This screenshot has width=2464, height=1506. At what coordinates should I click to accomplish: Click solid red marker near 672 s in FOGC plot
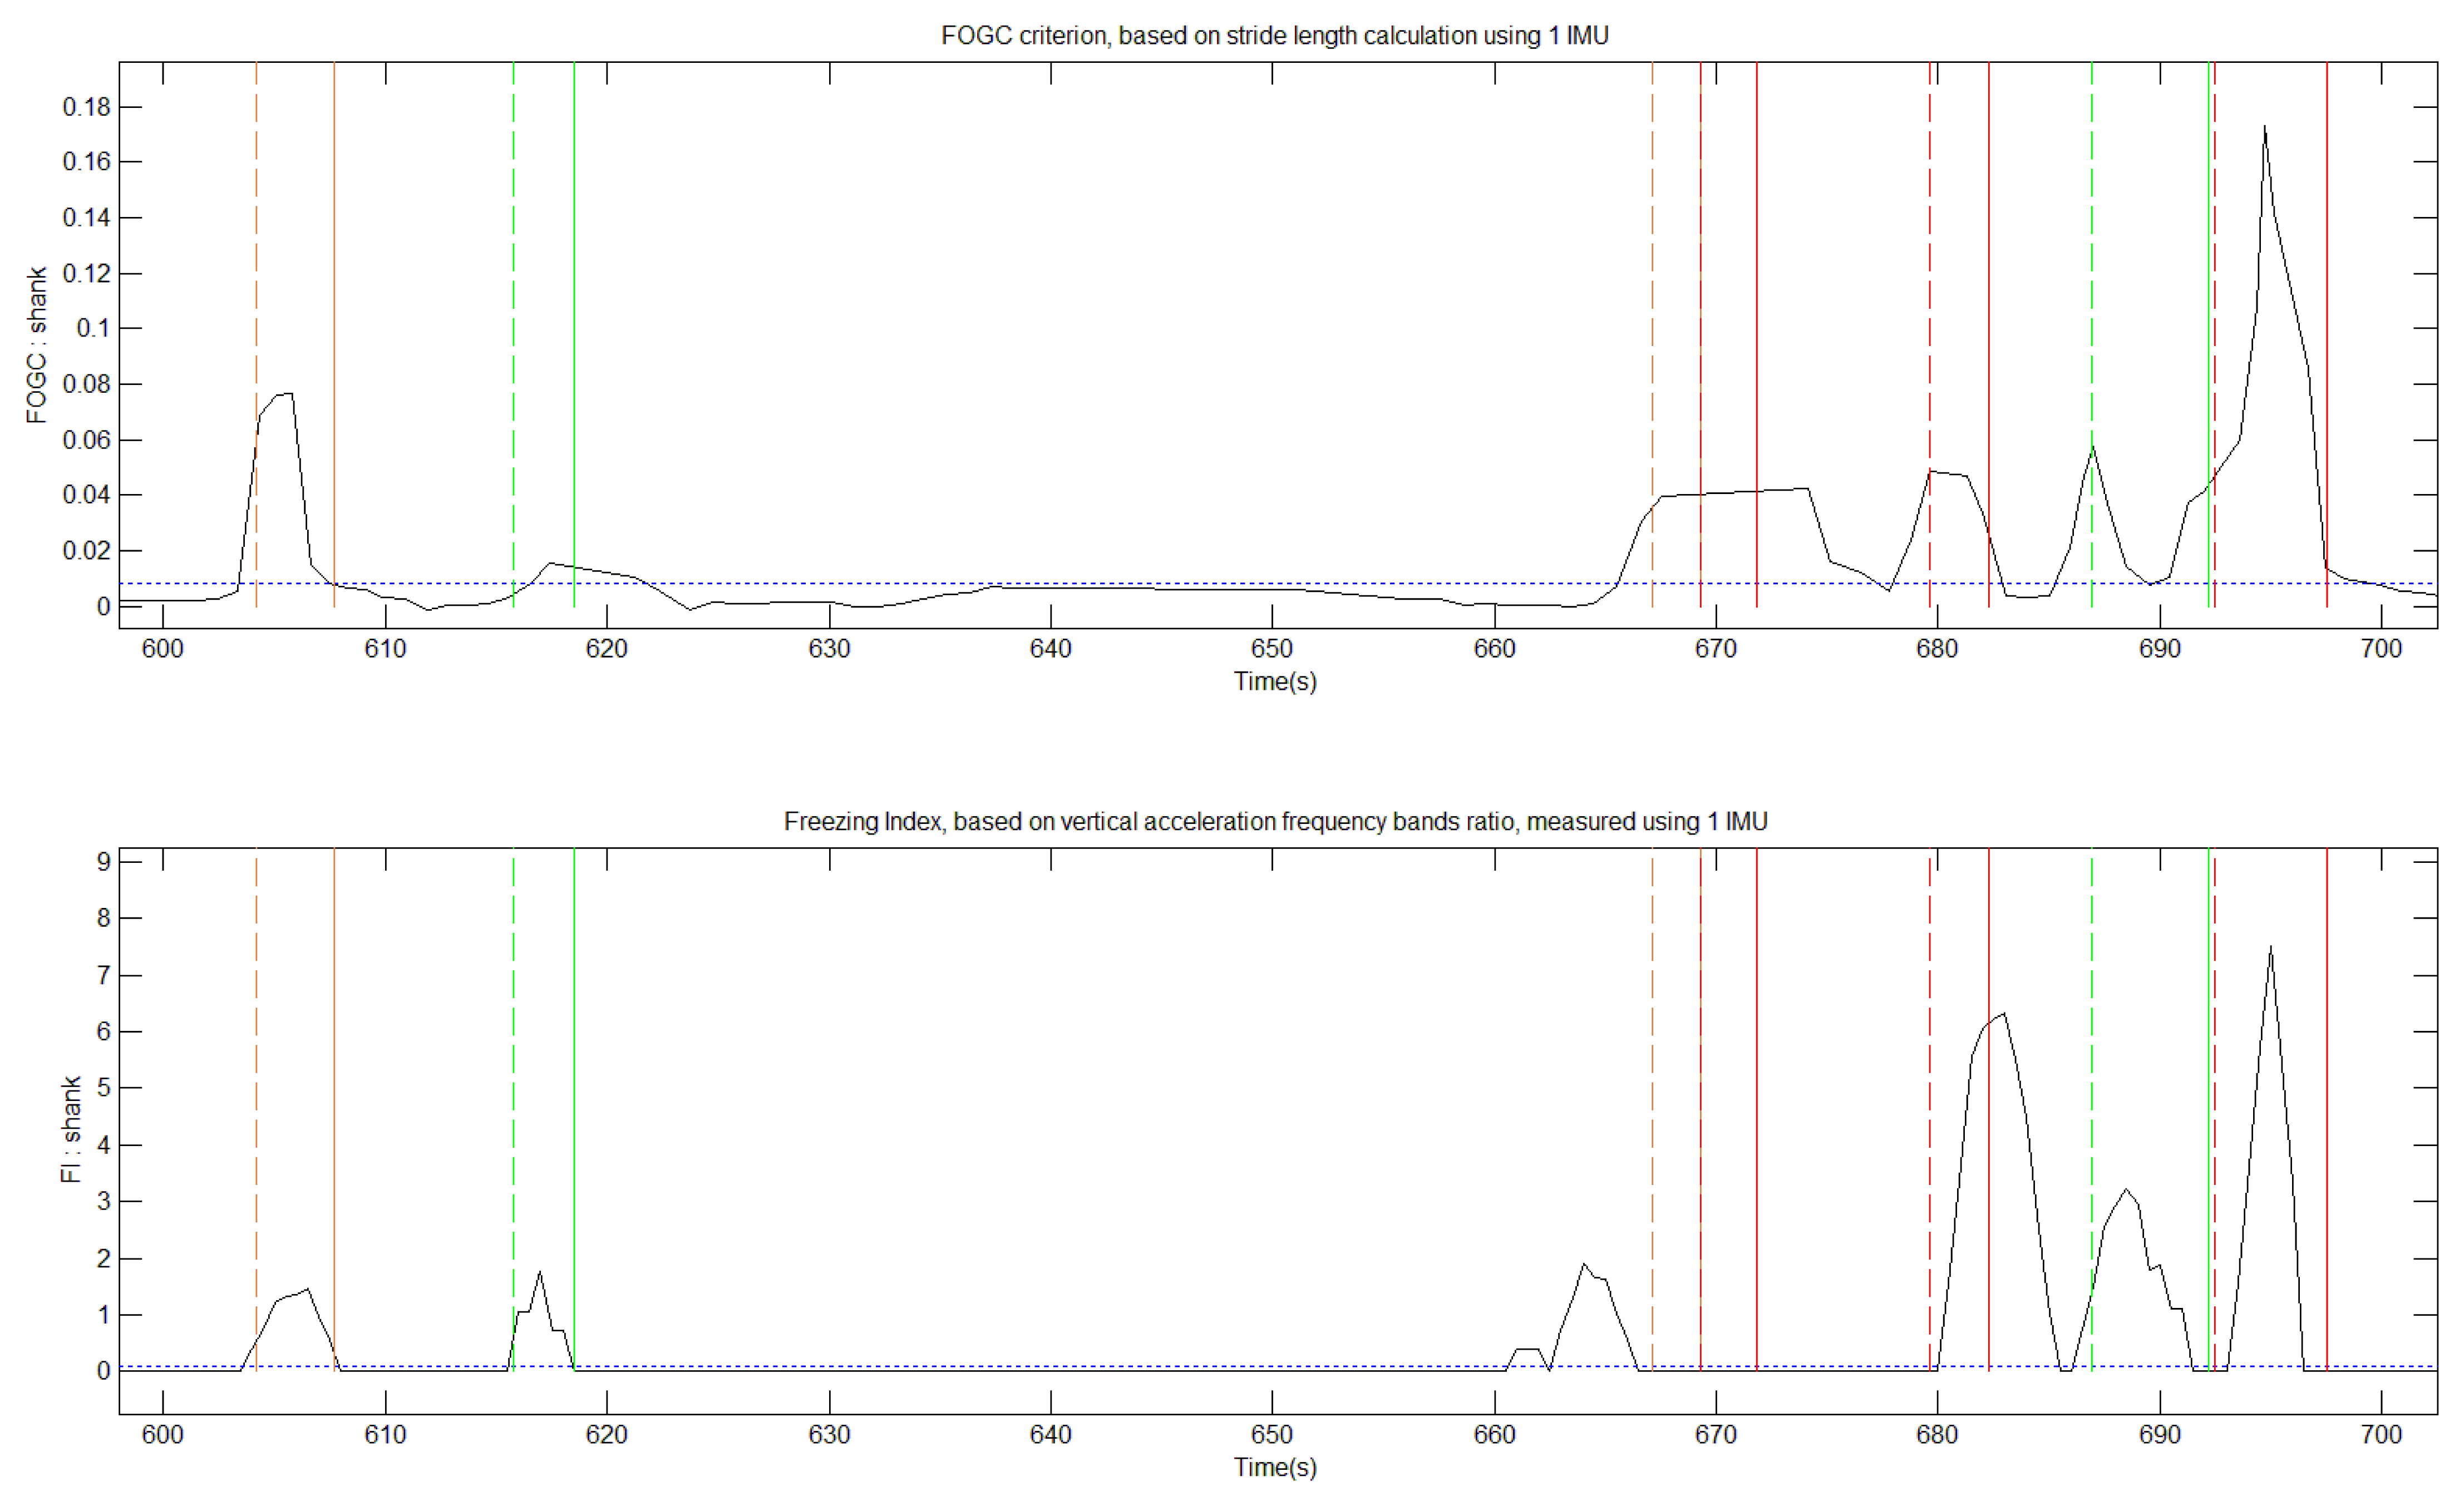tap(1756, 250)
